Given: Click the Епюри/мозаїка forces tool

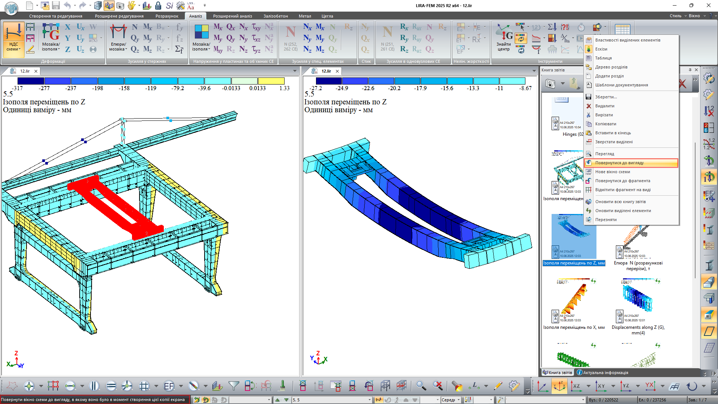Looking at the screenshot, I should (x=118, y=39).
